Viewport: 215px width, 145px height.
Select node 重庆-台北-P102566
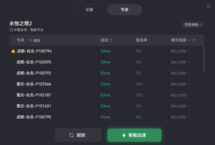click(x=34, y=84)
